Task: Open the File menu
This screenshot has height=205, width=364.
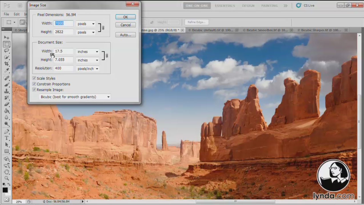Action: [6, 14]
